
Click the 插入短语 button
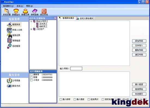click(139, 84)
